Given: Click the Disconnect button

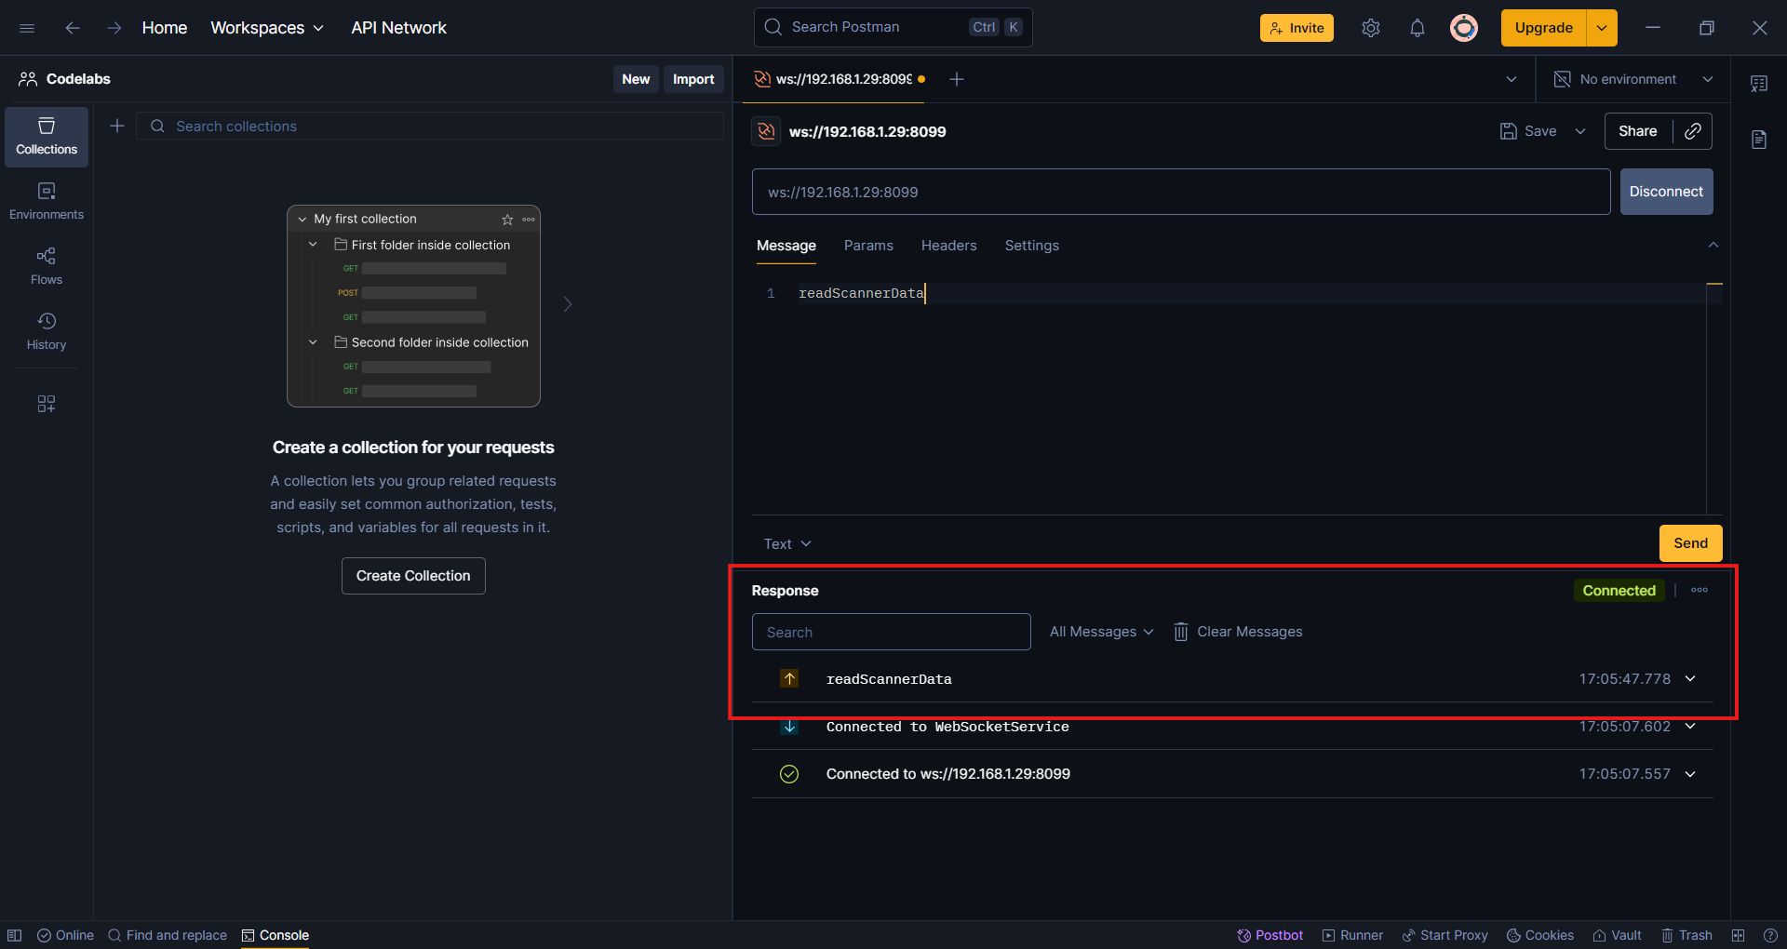Looking at the screenshot, I should (x=1665, y=192).
